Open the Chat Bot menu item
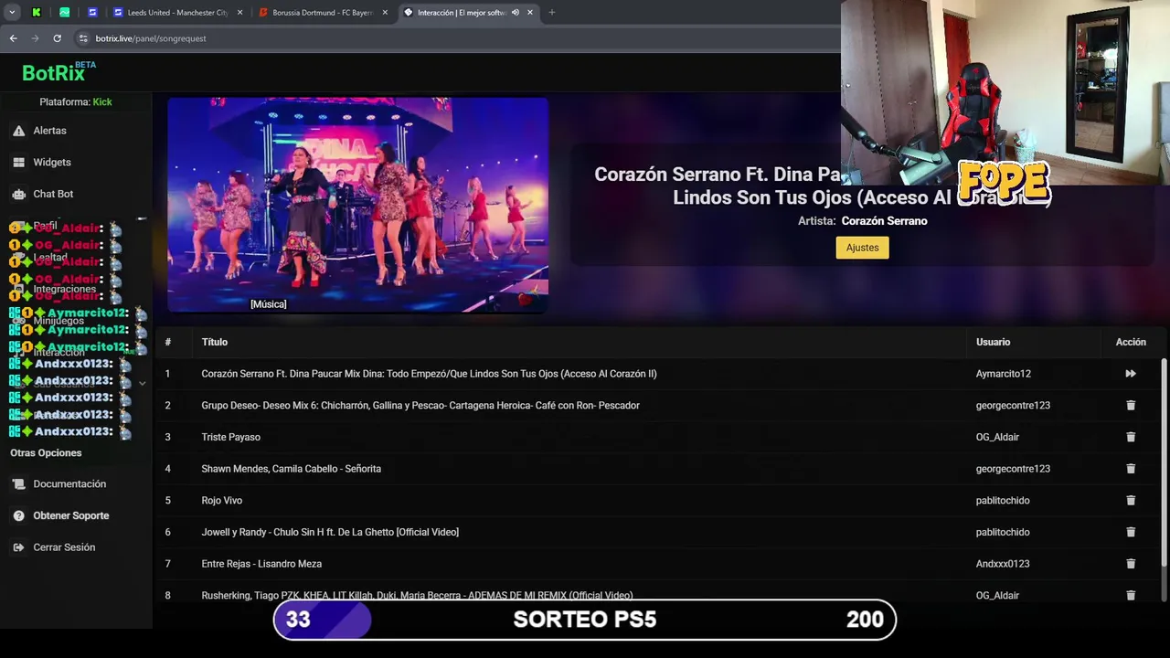1170x658 pixels. tap(53, 194)
